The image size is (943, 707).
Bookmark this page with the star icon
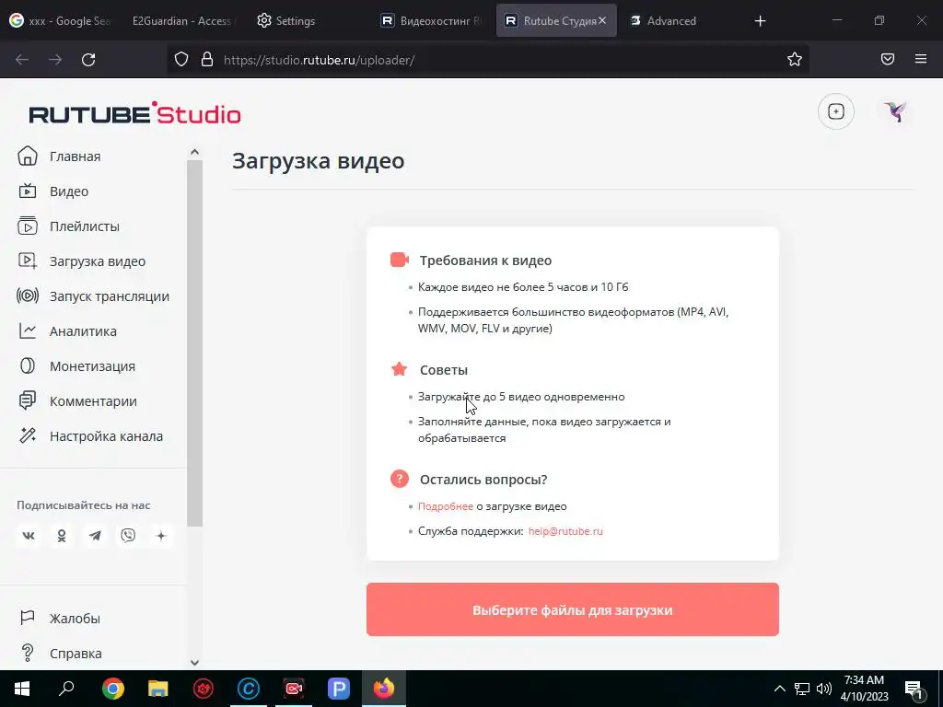(795, 59)
